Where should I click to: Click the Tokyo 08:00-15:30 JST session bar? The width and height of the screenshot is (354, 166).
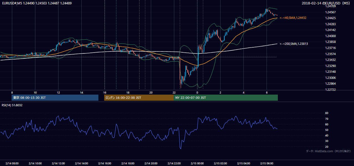[55, 98]
